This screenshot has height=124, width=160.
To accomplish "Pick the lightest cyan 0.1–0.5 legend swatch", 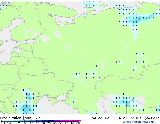I will tap(4, 121).
